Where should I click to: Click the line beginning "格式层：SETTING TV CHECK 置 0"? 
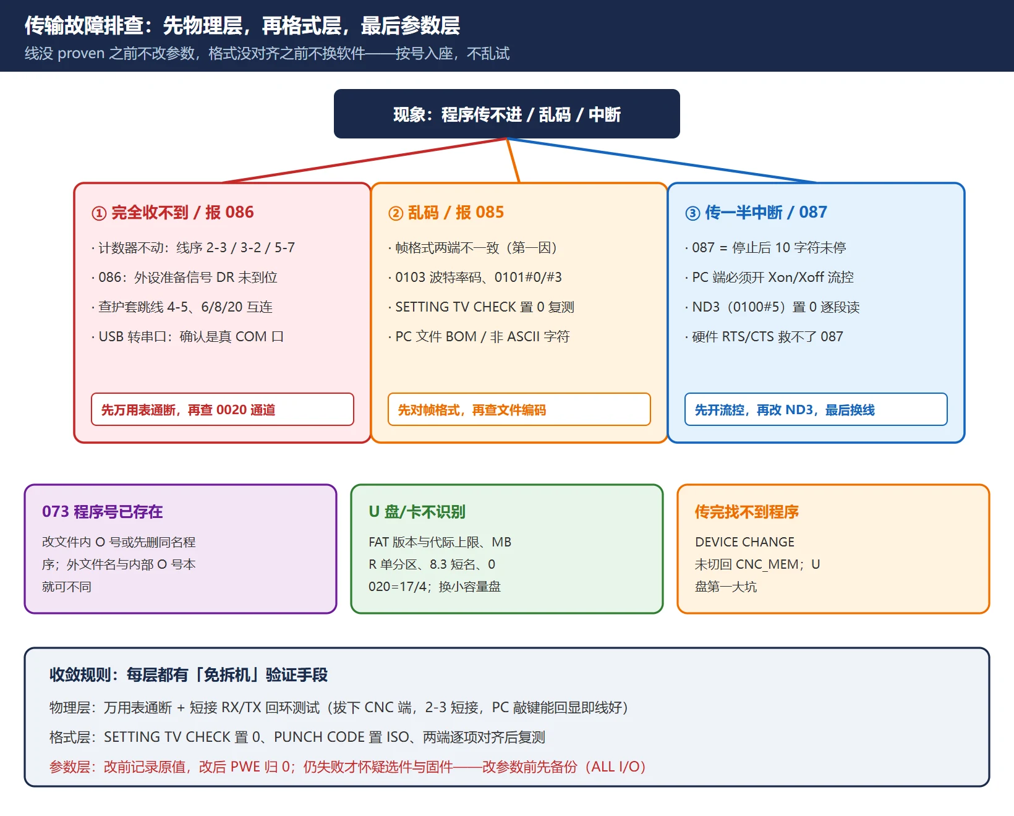tap(297, 737)
